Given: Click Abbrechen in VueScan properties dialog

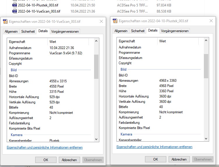Looking at the screenshot, I should [x=69, y=160].
